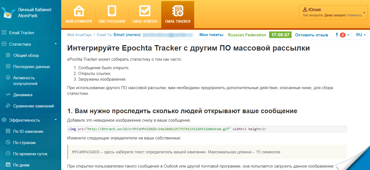The image size is (370, 170).
Task: Click the Изменить account type link
Action: [355, 15]
